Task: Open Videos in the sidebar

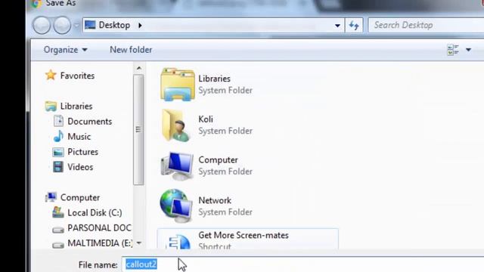Action: pos(80,167)
